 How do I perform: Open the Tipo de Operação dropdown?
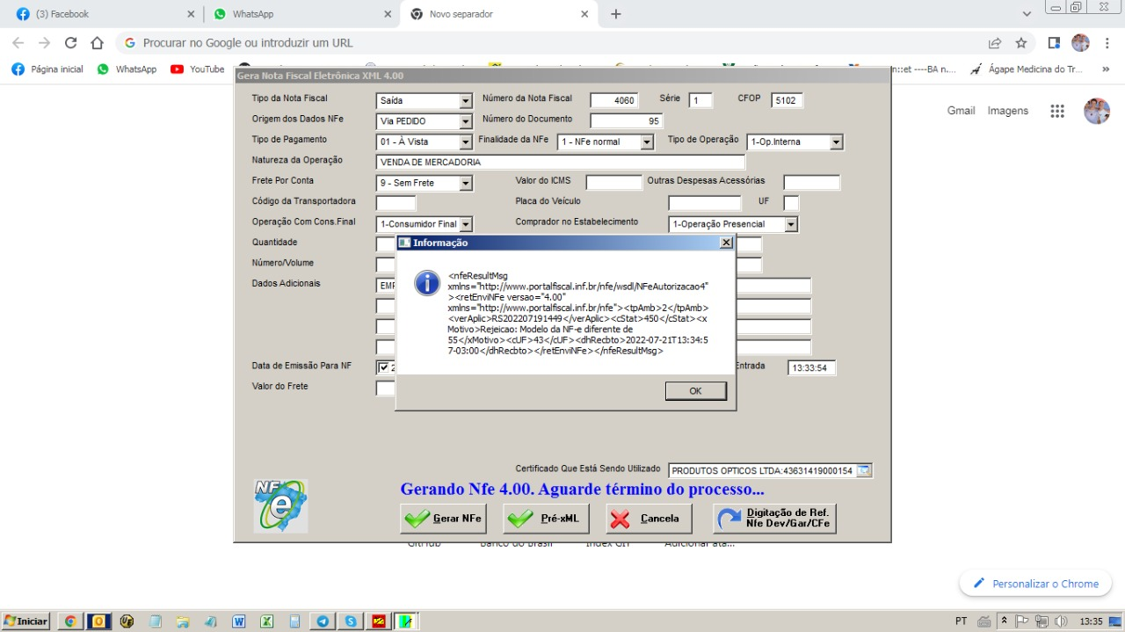pos(836,142)
